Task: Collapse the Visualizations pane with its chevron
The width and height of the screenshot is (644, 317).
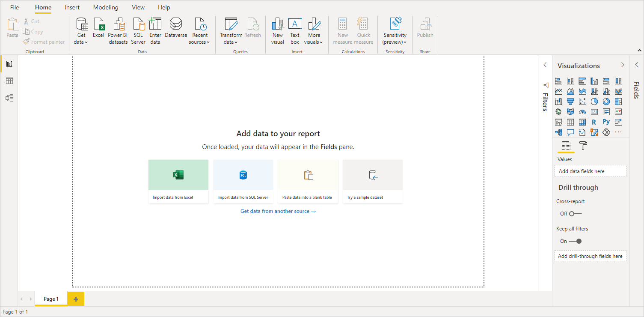Action: click(623, 65)
